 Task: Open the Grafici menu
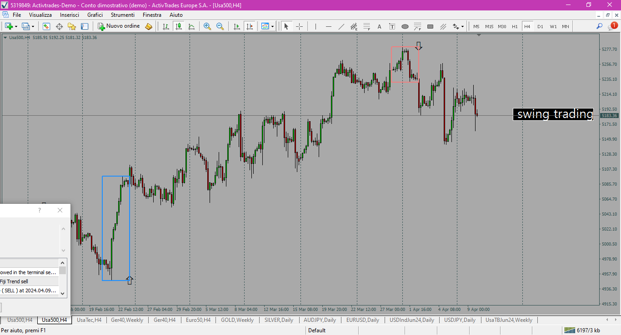(95, 15)
